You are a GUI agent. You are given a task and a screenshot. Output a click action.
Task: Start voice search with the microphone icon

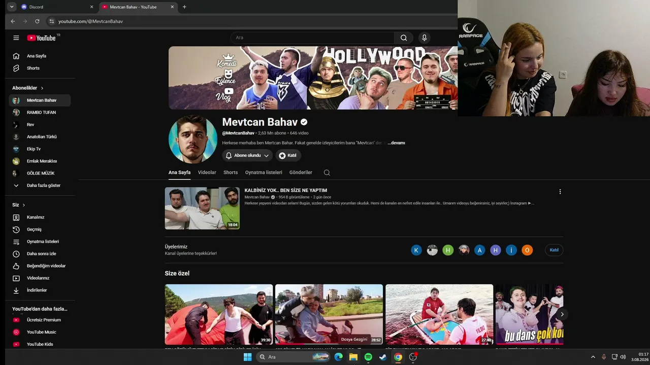pos(424,38)
